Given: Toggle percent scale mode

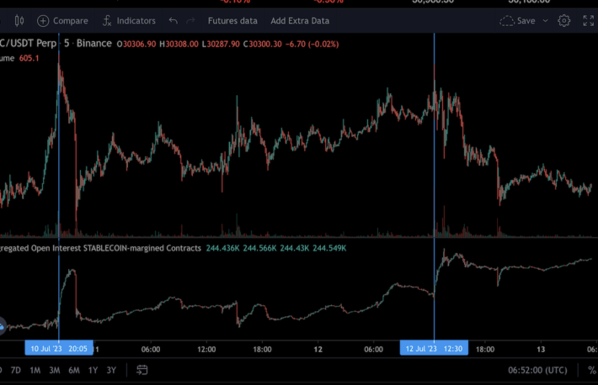Looking at the screenshot, I should pos(592,370).
